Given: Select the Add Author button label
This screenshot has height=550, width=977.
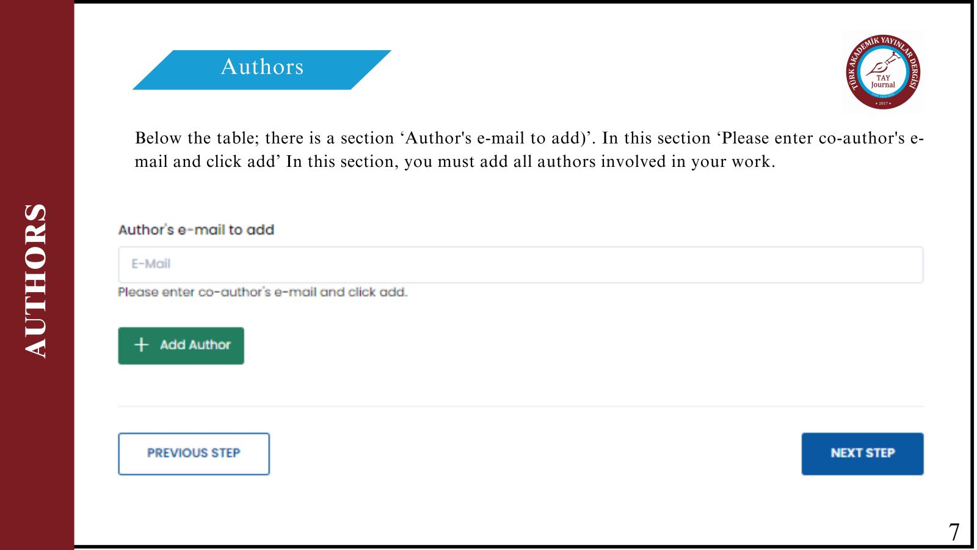Looking at the screenshot, I should [195, 345].
